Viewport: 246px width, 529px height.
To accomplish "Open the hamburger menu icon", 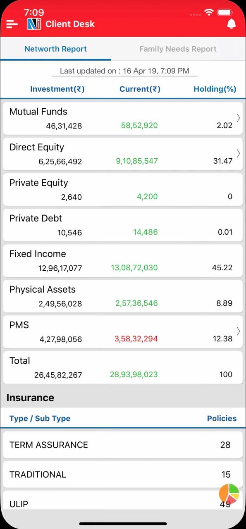I will (x=12, y=24).
